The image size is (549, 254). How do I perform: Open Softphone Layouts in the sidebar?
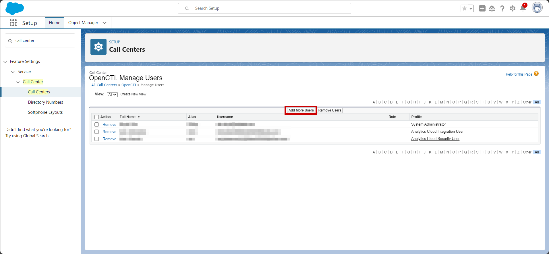(45, 112)
